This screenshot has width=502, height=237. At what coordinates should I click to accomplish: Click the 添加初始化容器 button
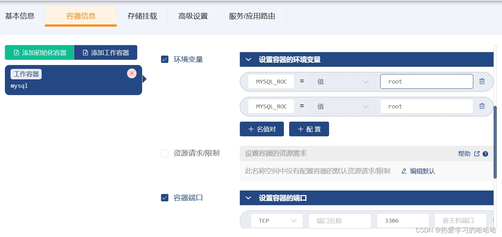tap(39, 52)
